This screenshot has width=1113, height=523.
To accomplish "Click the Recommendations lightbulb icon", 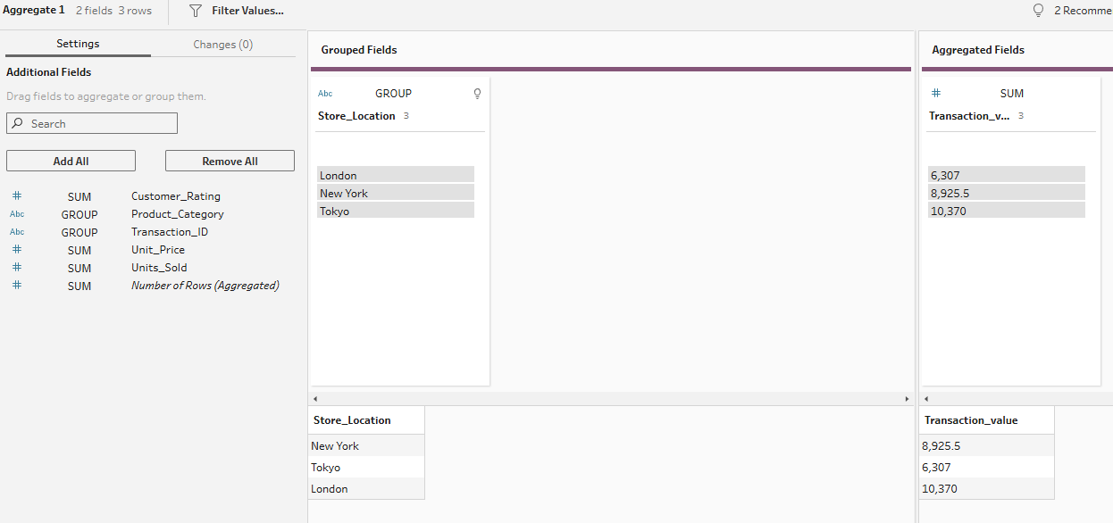I will point(1038,11).
